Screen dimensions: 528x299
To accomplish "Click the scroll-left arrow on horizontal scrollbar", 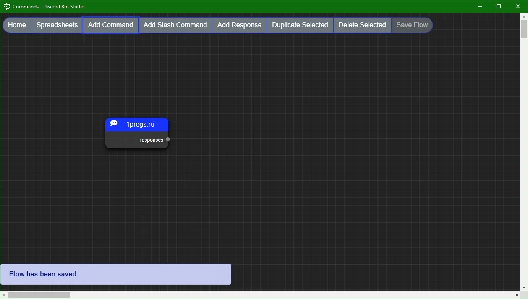I will click(3, 295).
